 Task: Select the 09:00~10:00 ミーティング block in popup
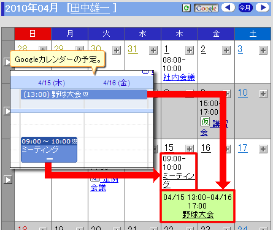[49, 150]
